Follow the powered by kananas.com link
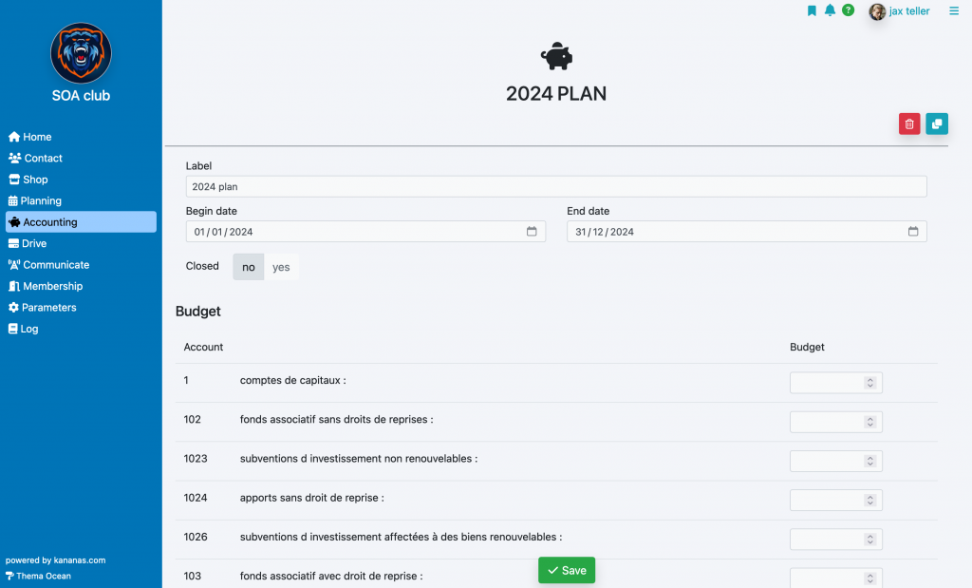972x588 pixels. tap(56, 560)
